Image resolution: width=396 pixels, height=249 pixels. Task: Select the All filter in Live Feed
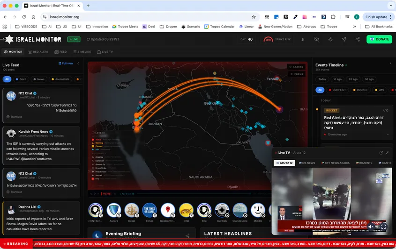[7, 79]
